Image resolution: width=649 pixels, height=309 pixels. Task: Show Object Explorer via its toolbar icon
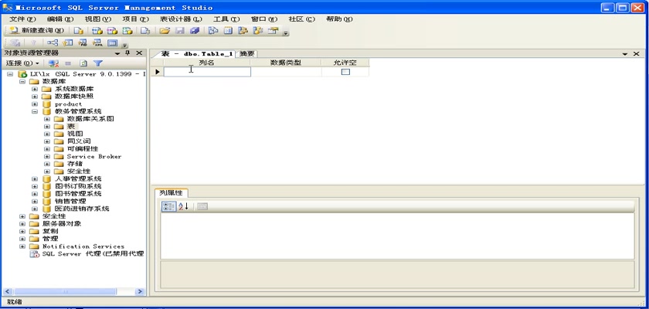[243, 31]
